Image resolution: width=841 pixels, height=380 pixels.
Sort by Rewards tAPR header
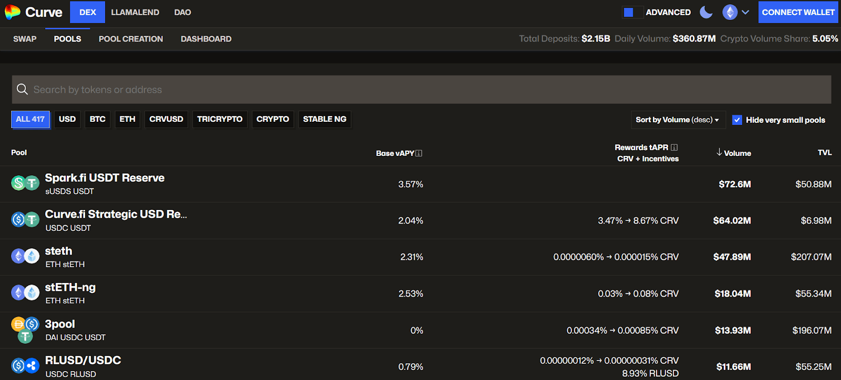[641, 147]
